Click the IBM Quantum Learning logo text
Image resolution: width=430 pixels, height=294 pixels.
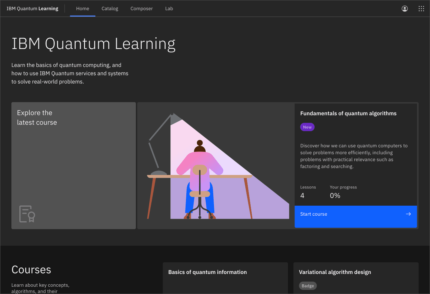[x=32, y=9]
